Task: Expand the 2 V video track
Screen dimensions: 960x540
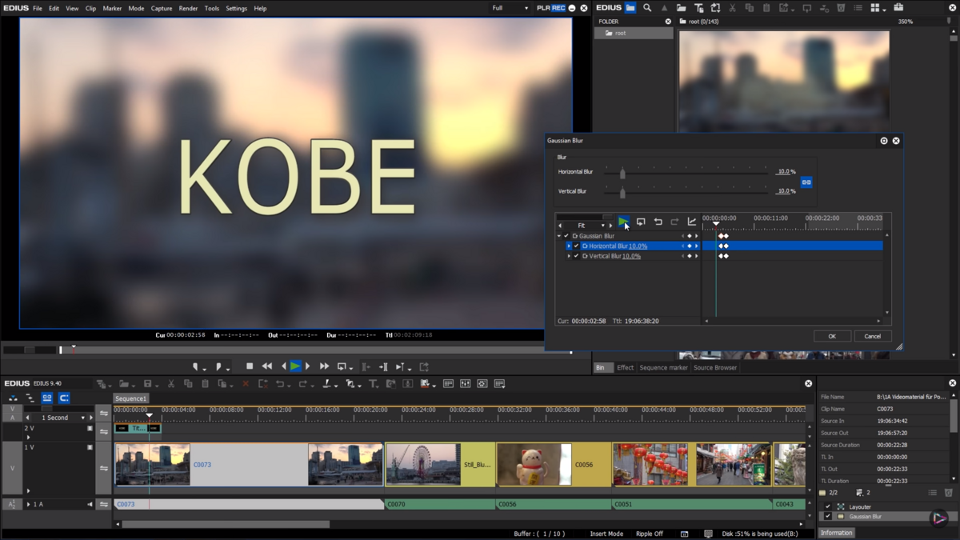Action: coord(28,438)
